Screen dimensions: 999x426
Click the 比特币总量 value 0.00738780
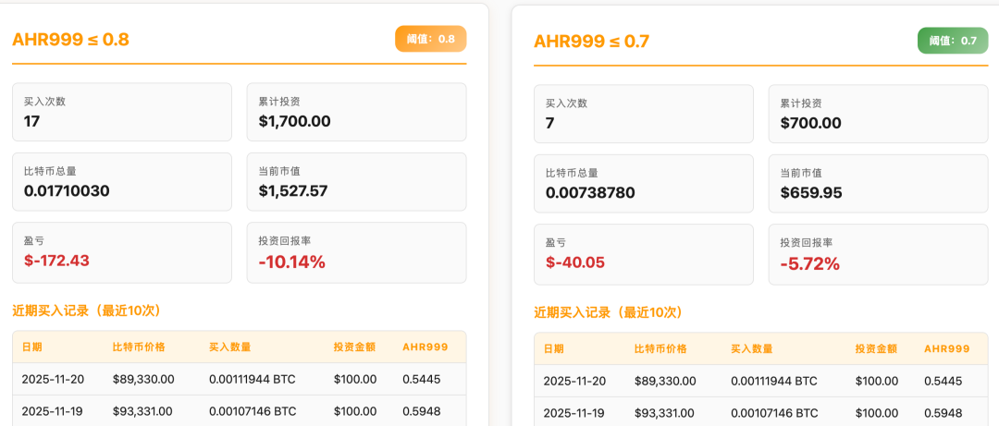pyautogui.click(x=590, y=192)
